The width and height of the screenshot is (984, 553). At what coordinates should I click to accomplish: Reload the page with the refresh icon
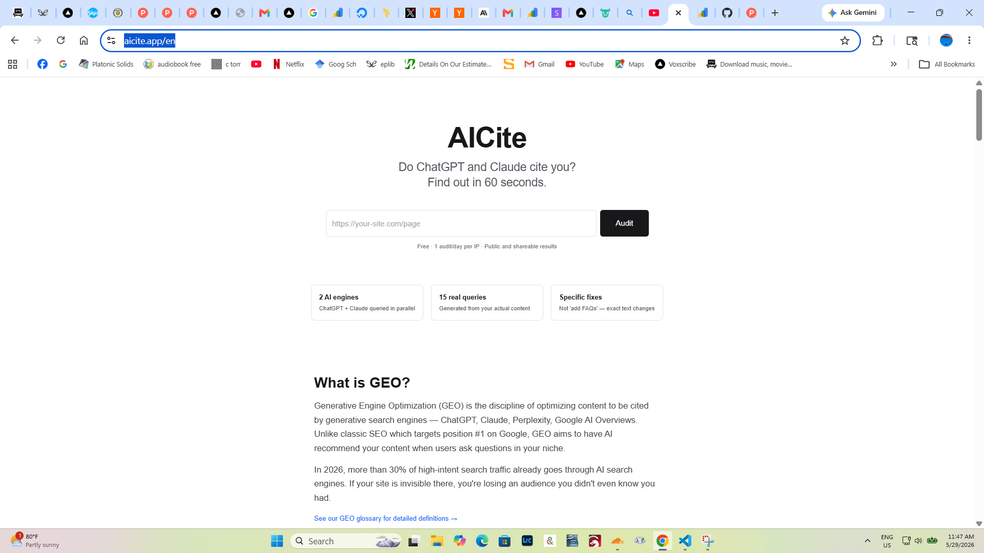click(x=60, y=40)
